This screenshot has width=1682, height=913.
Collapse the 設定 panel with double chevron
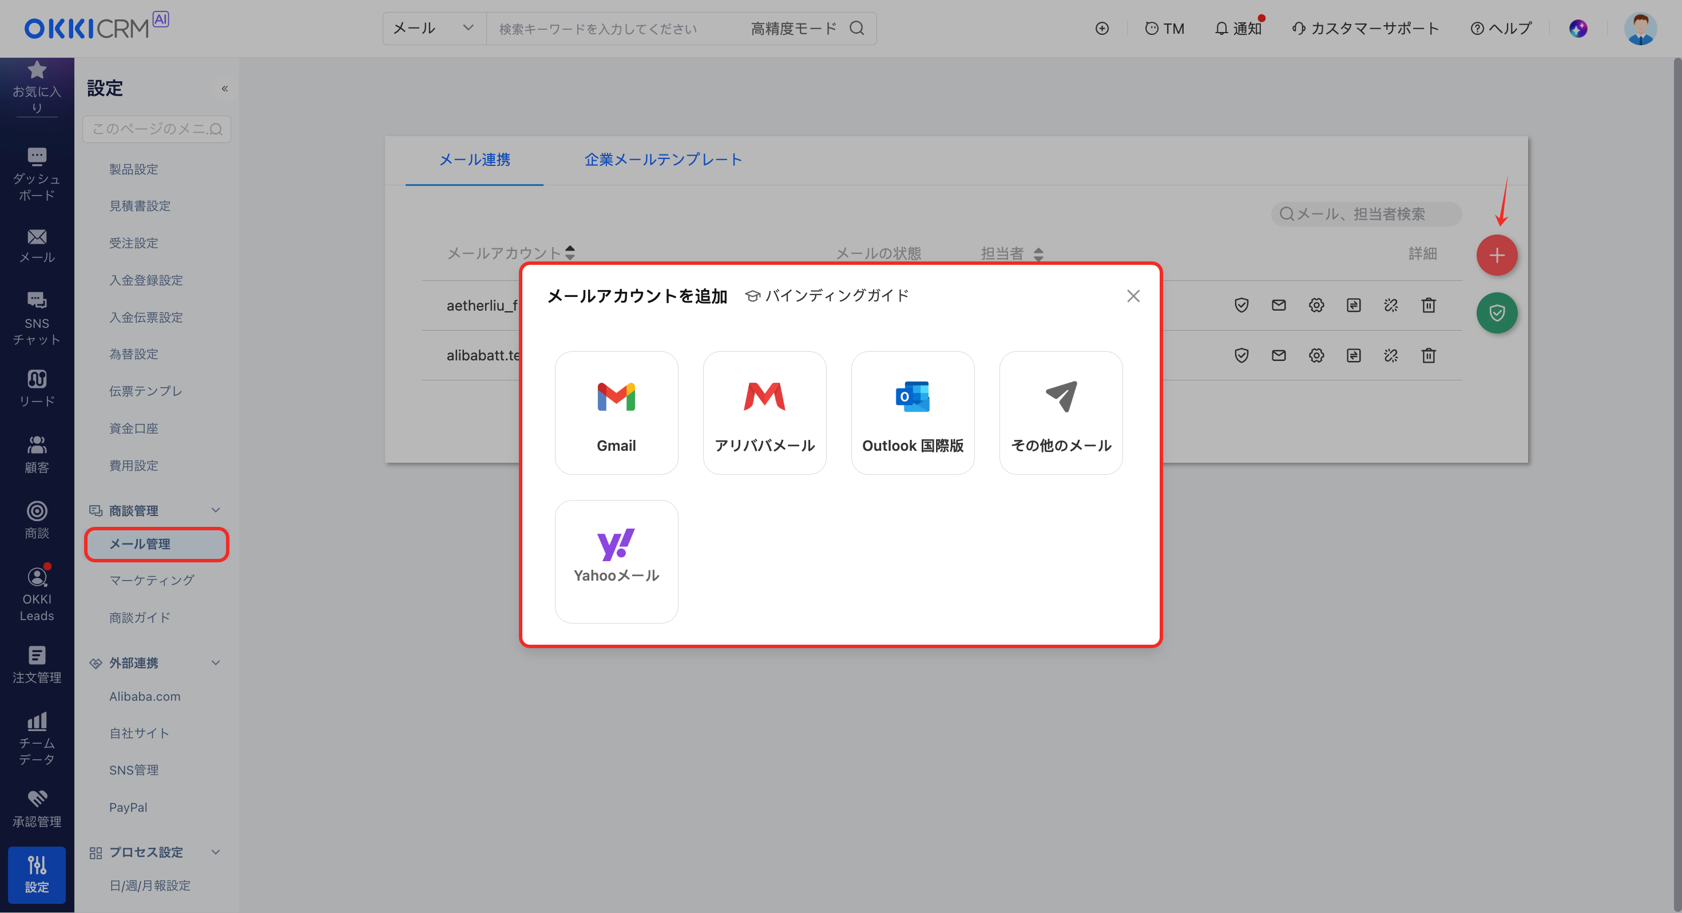coord(224,88)
